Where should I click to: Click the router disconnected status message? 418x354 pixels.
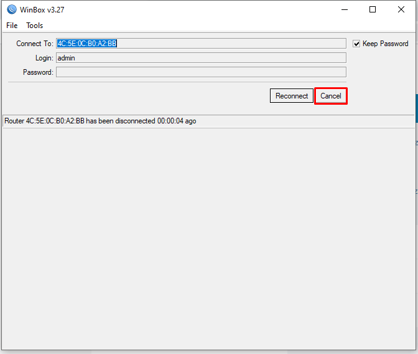[x=100, y=121]
